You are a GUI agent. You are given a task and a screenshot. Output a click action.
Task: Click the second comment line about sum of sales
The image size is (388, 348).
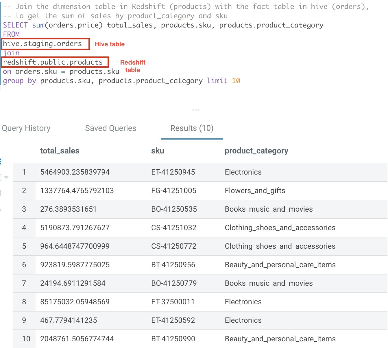pos(115,16)
